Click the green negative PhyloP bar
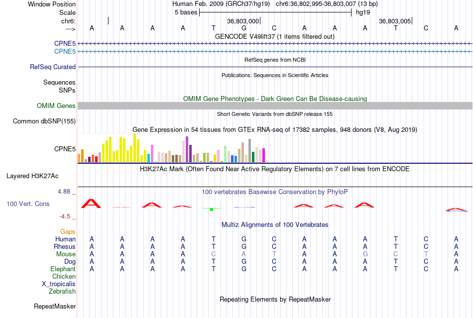 coord(212,210)
